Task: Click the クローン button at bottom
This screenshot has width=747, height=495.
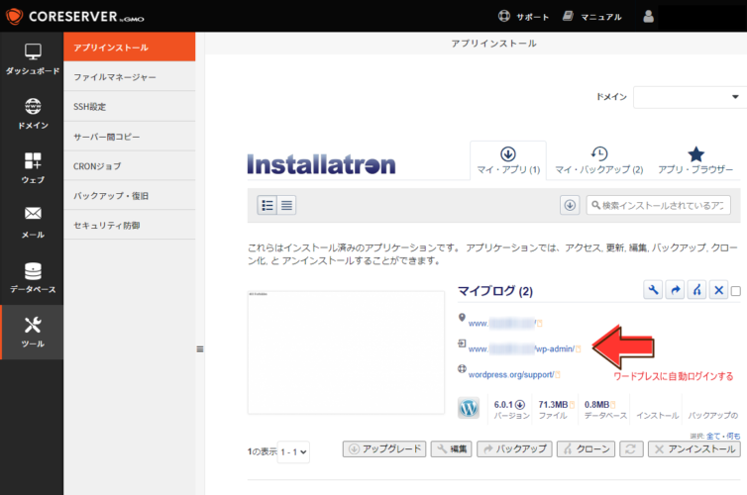Action: click(586, 448)
